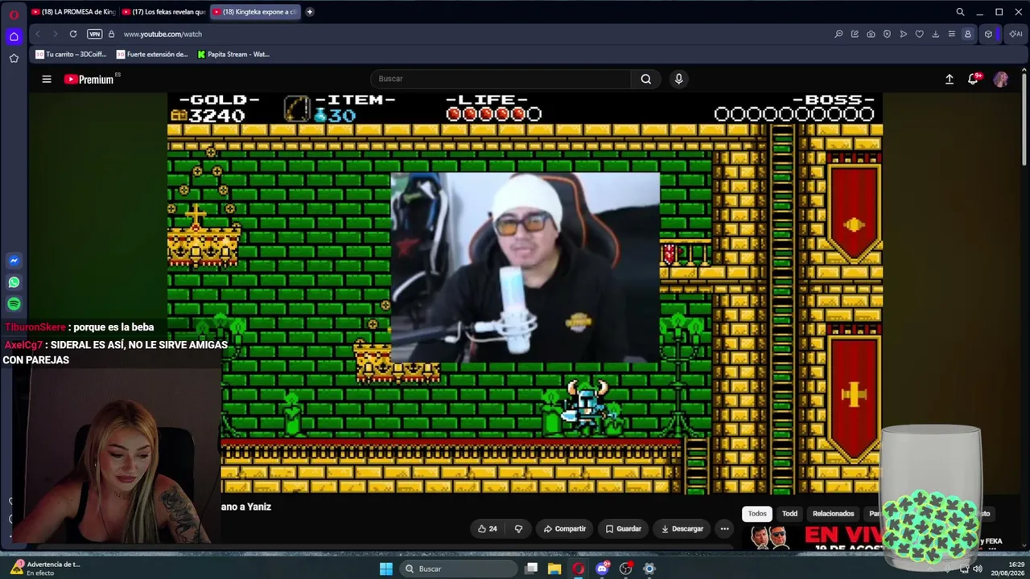1030x579 pixels.
Task: Open the browser downloads icon
Action: [935, 34]
